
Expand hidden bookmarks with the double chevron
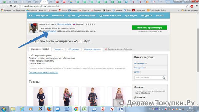tap(178, 10)
